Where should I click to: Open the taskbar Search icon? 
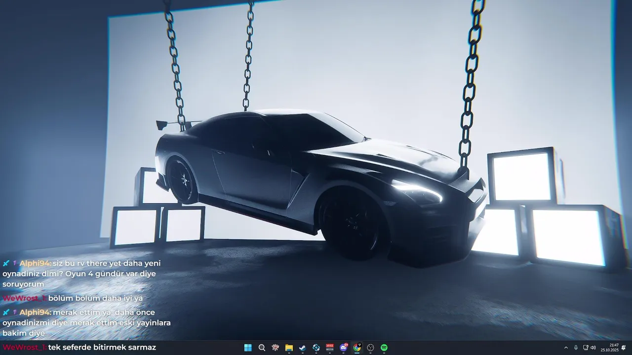tap(262, 348)
